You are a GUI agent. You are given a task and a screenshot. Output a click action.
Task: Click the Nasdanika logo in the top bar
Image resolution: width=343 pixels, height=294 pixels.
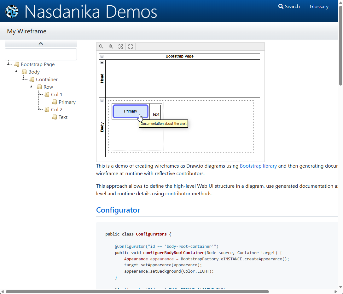click(12, 11)
